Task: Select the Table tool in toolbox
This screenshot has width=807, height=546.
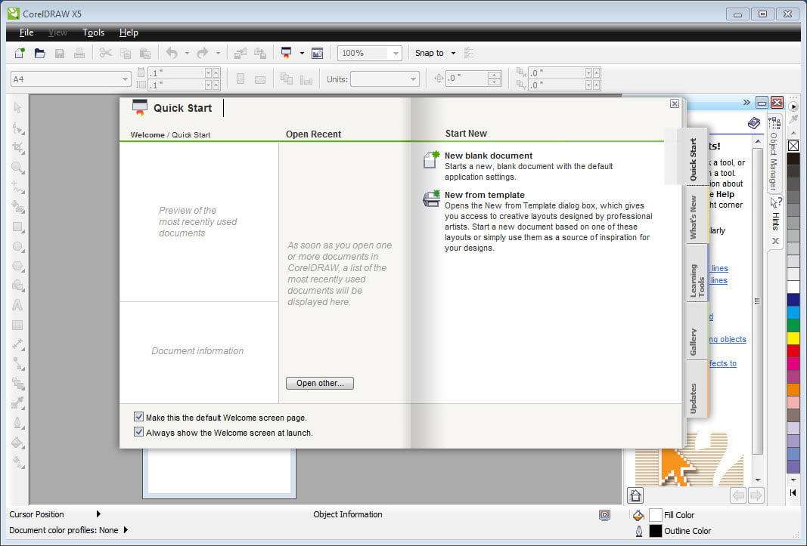Action: [x=18, y=325]
